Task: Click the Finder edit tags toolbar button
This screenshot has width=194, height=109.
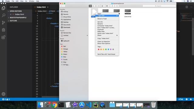Action: (117, 6)
